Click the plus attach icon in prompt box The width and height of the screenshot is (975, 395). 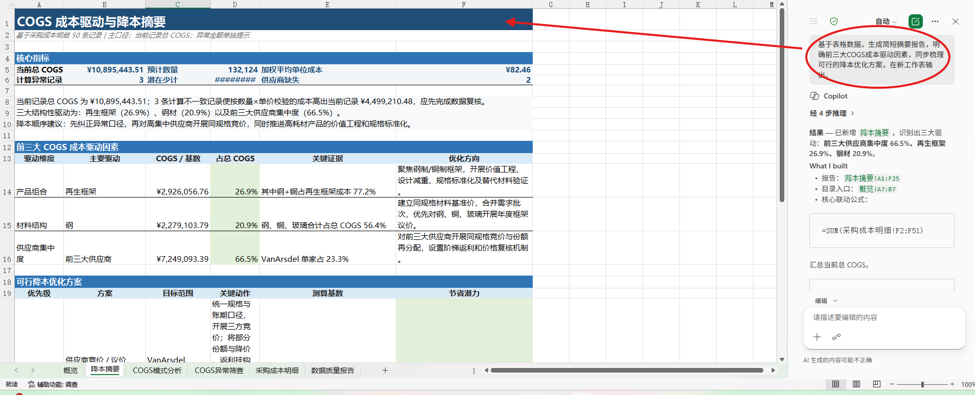click(x=817, y=337)
